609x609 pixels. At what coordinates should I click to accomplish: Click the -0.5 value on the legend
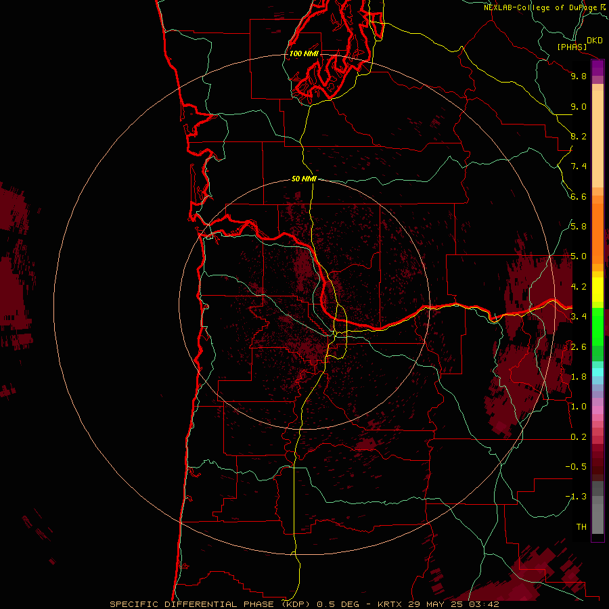576,467
